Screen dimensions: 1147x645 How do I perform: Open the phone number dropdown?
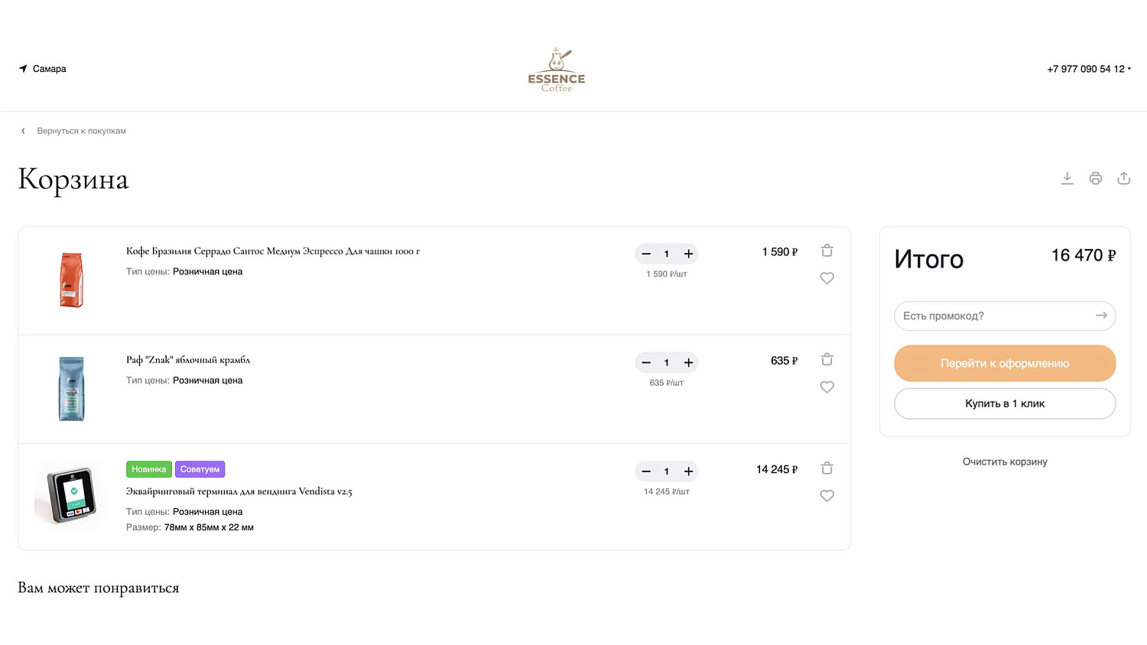pos(1089,69)
